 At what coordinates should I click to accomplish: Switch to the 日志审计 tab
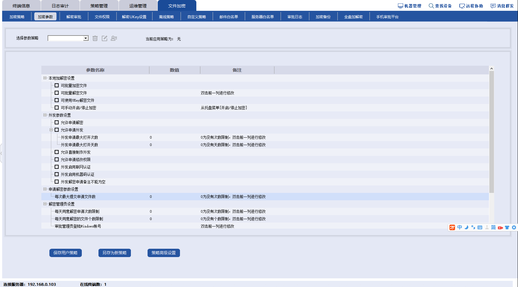(60, 6)
